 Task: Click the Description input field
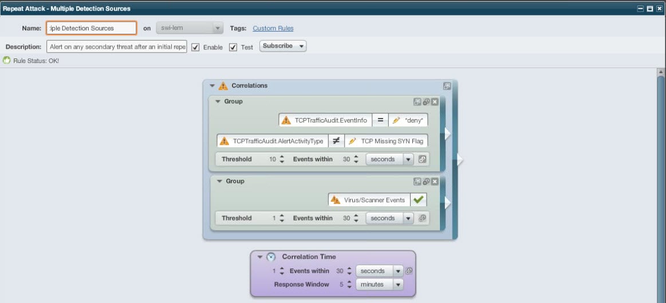click(116, 47)
